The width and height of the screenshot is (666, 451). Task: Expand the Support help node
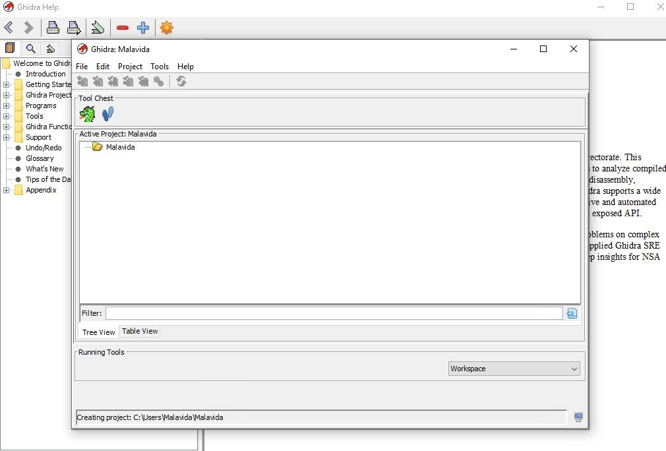(x=6, y=138)
